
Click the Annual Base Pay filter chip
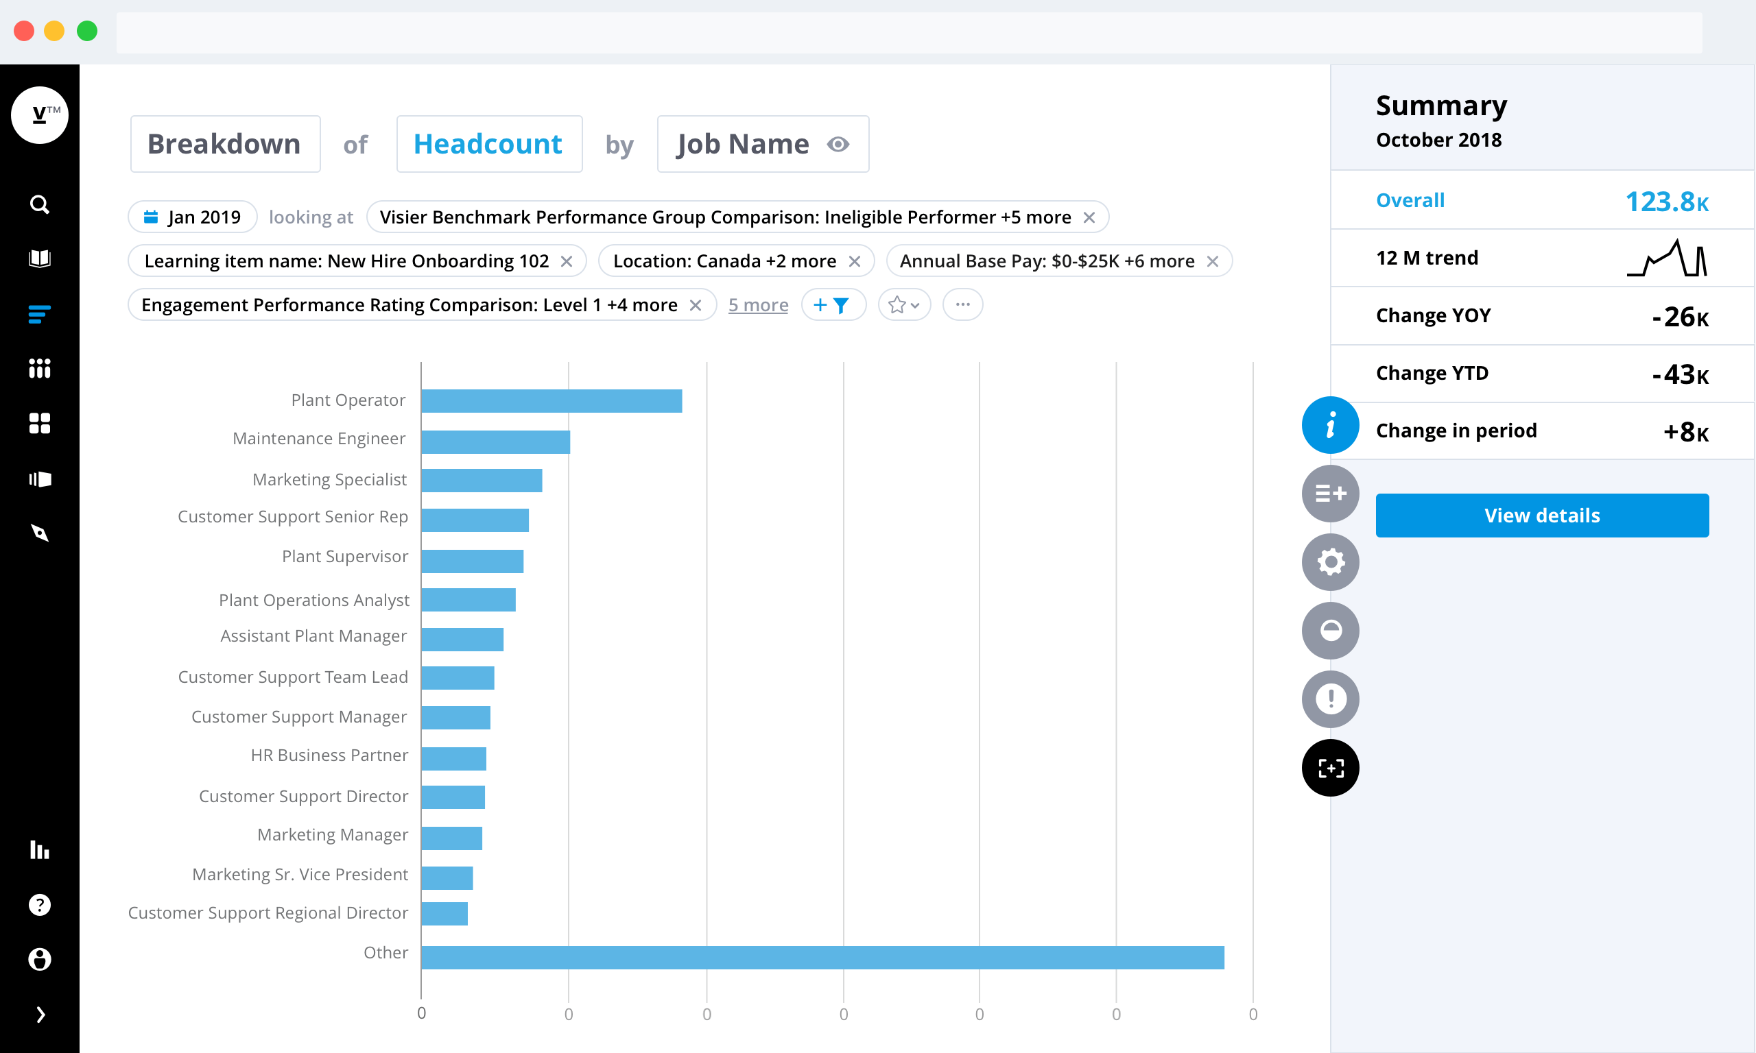coord(1059,261)
